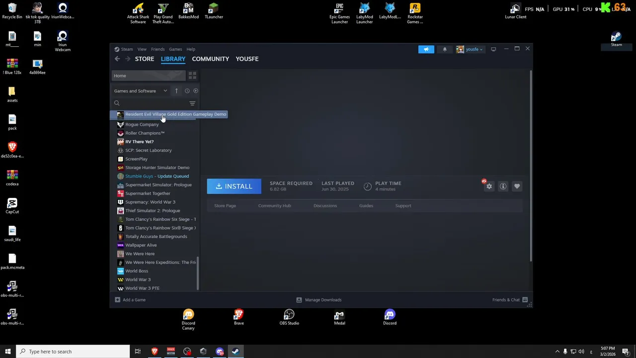The image size is (636, 358).
Task: Open the Friends menu
Action: pyautogui.click(x=158, y=49)
